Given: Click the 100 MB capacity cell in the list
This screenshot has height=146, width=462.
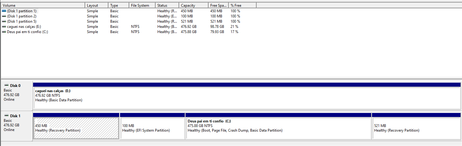Looking at the screenshot, I should pos(187,16).
